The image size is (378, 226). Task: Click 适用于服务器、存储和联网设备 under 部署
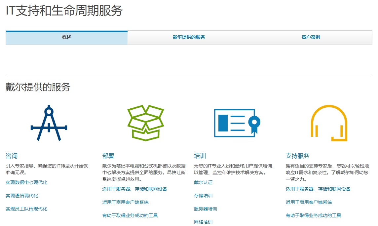pos(134,189)
